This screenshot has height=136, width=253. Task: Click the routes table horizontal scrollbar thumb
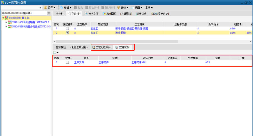coord(117,41)
